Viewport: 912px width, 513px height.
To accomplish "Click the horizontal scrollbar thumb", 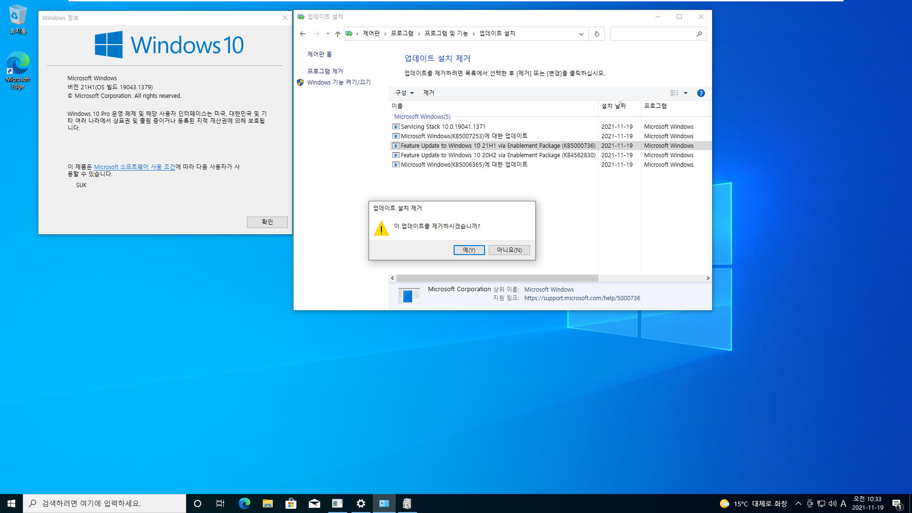I will pos(497,278).
